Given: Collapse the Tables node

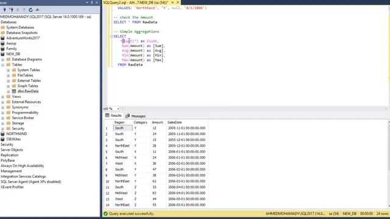Looking at the screenshot, I should pyautogui.click(x=2, y=65).
